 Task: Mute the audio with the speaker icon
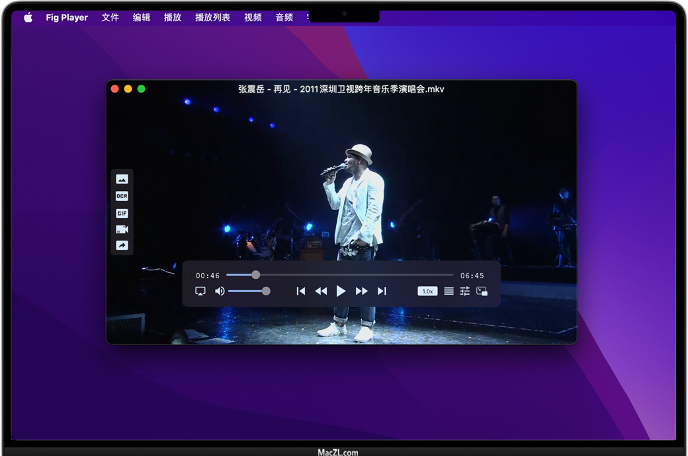(x=220, y=291)
